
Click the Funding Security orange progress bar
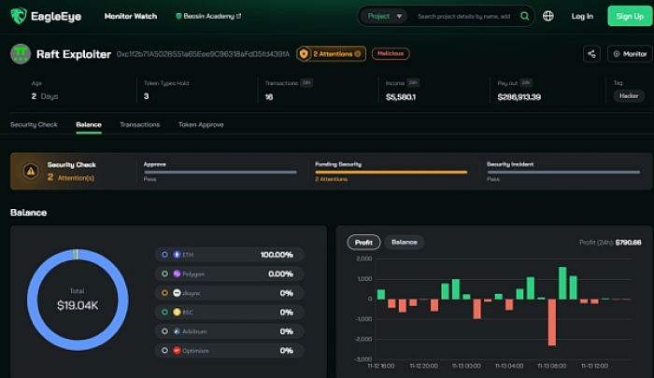(391, 172)
